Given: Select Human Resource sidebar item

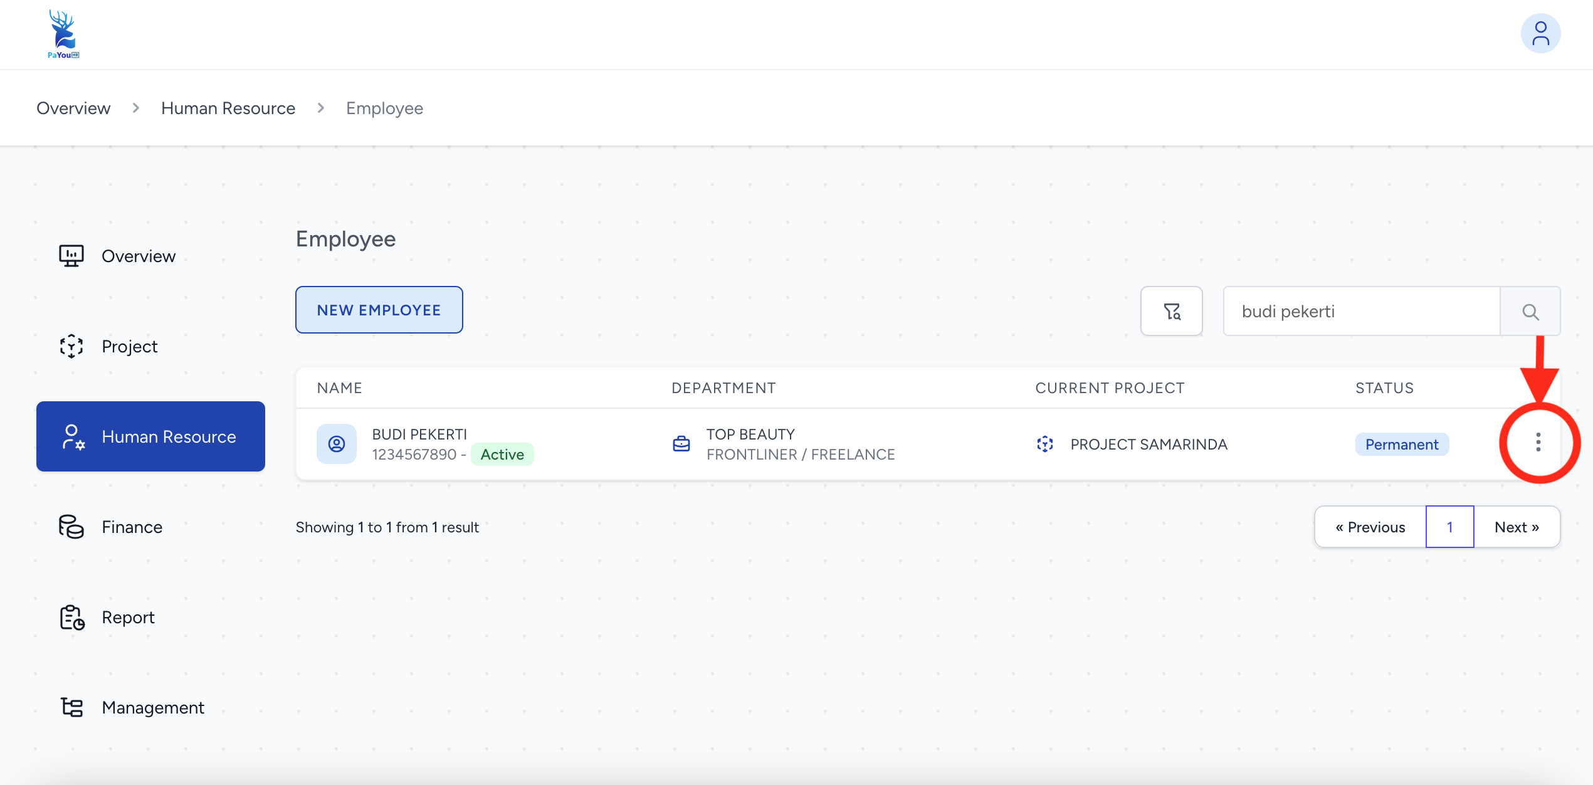Looking at the screenshot, I should click(150, 436).
